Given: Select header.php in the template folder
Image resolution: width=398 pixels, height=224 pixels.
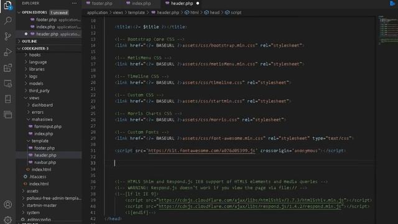Looking at the screenshot, I should [45, 155].
